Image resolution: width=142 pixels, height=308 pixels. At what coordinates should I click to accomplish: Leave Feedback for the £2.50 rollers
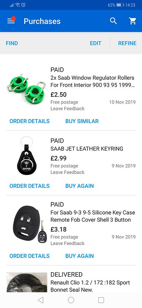tap(67, 109)
